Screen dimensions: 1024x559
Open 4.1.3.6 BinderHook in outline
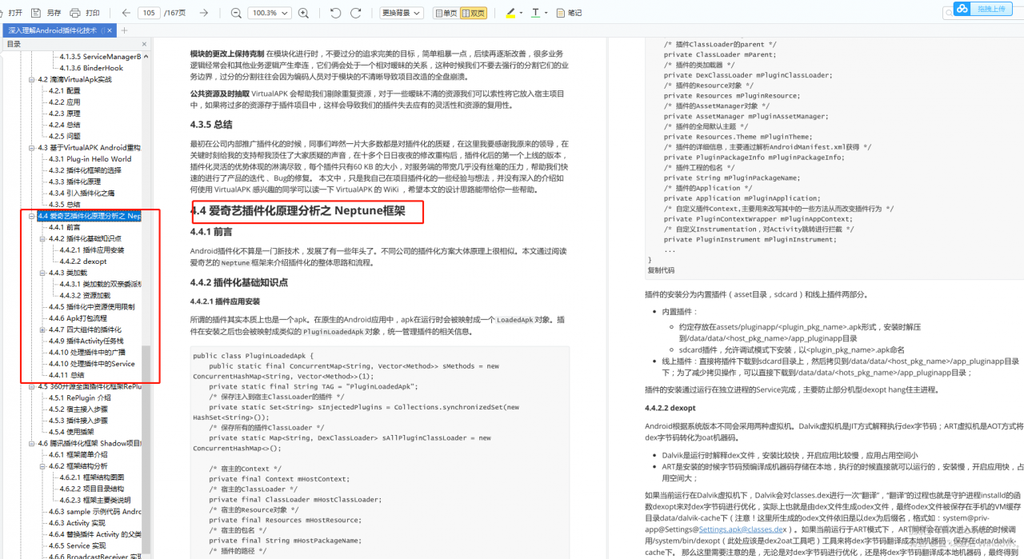pos(91,68)
